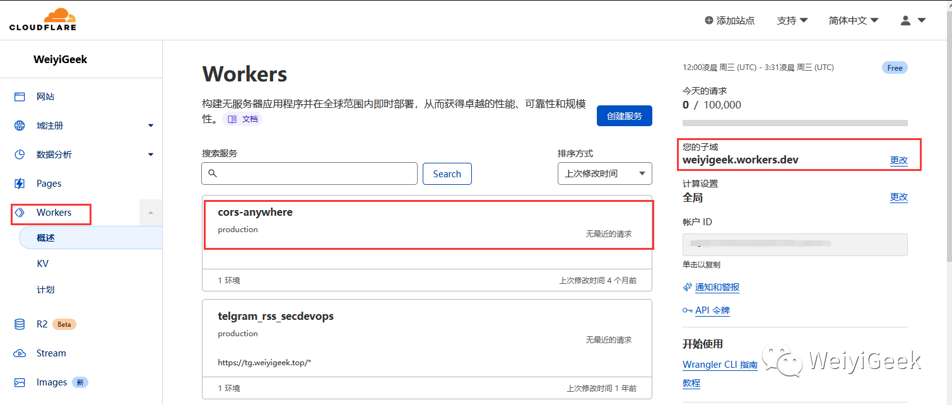This screenshot has width=952, height=405.
Task: Open Images in the sidebar
Action: click(52, 382)
